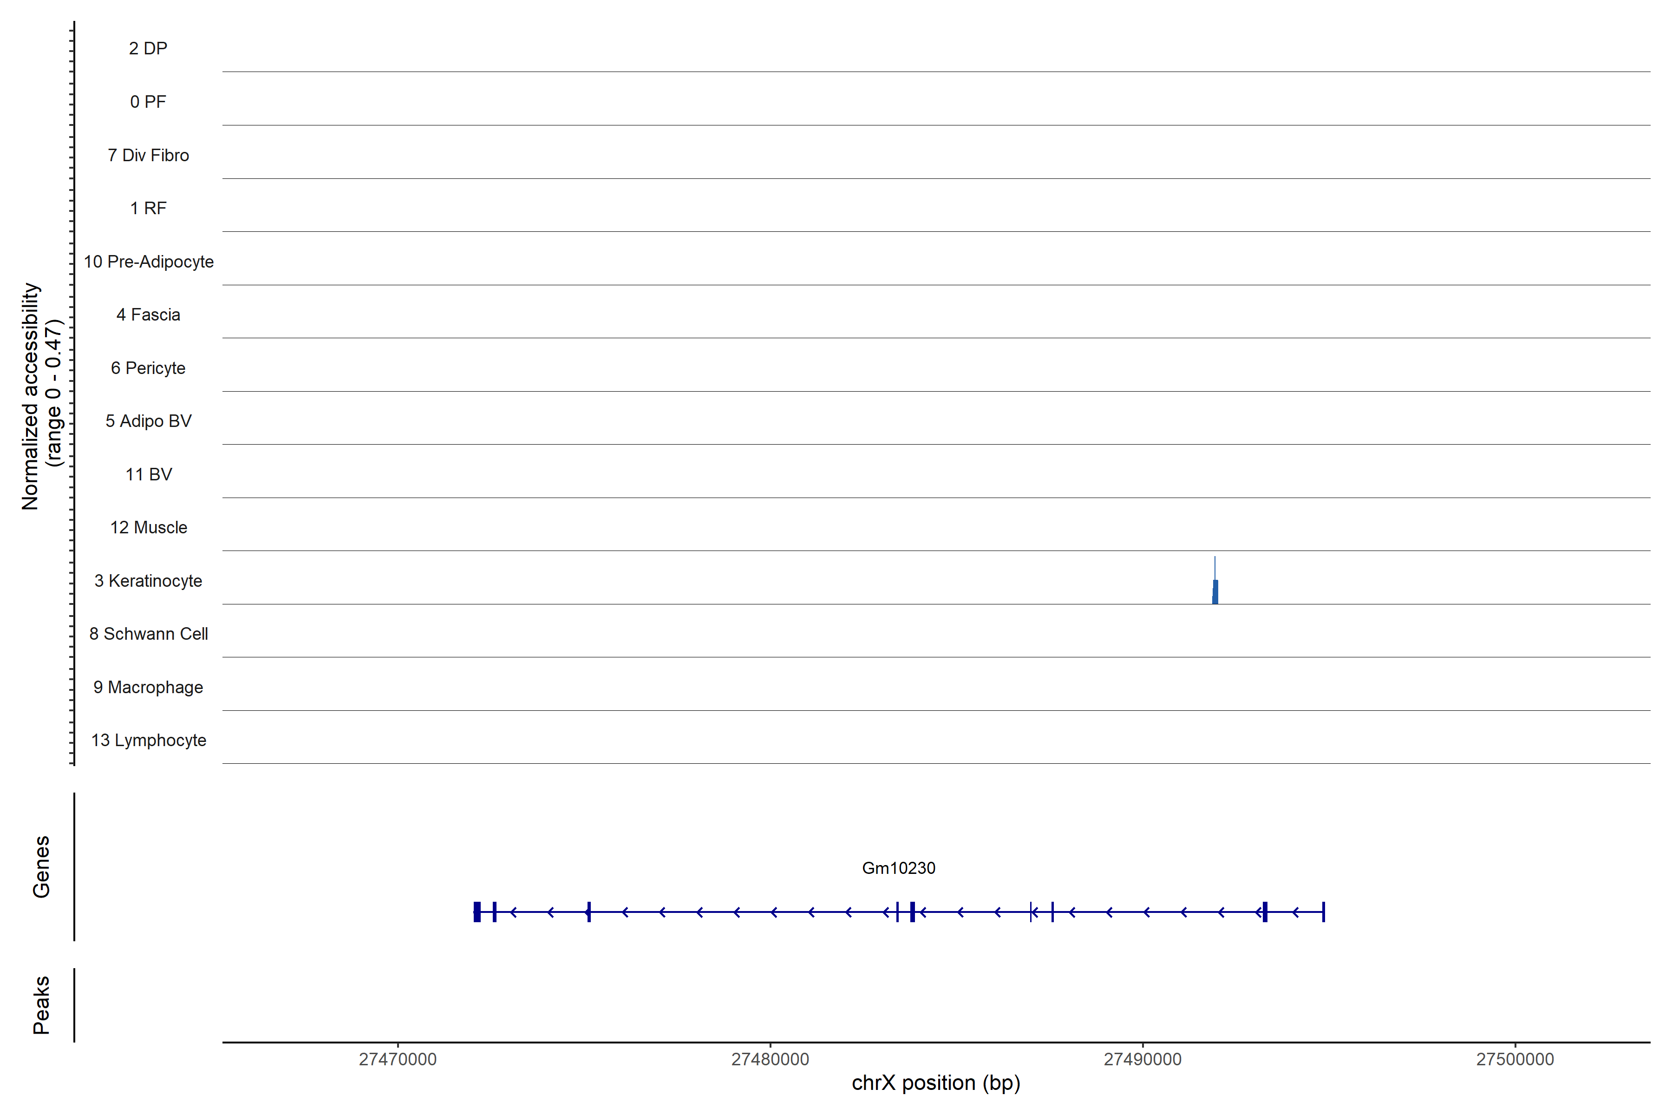Viewport: 1672px width, 1115px height.
Task: Click the 27470000 axis tick label
Action: click(x=398, y=1059)
